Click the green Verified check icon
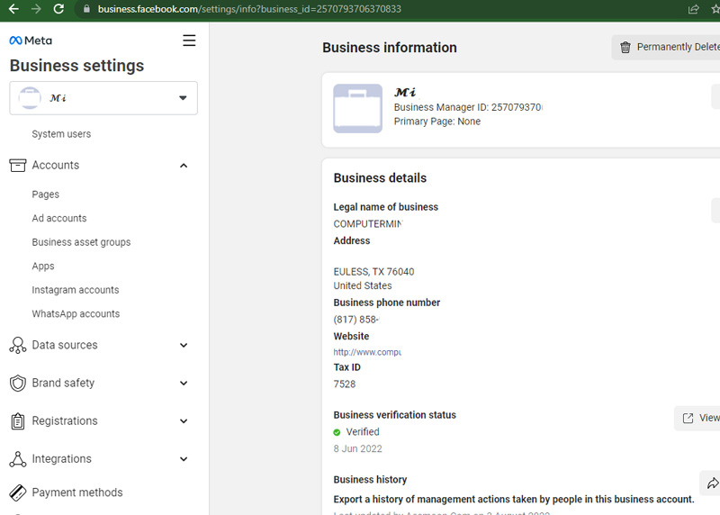Viewport: 720px width, 515px height. point(337,432)
